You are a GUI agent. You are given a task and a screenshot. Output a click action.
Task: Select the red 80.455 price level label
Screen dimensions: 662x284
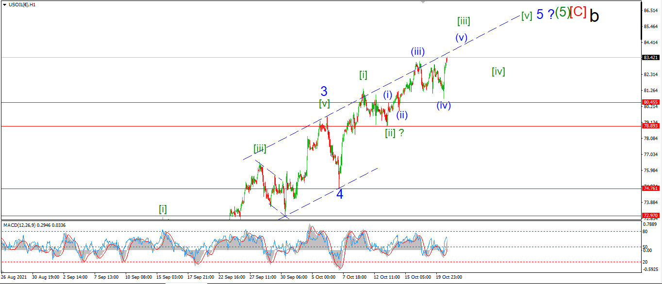[x=651, y=102]
